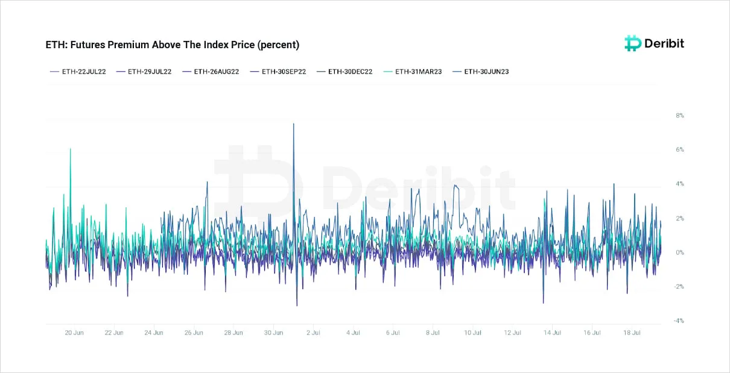Toggle the ETH-30DEC22 legend series
Screen dimensions: 730x373
coord(344,72)
